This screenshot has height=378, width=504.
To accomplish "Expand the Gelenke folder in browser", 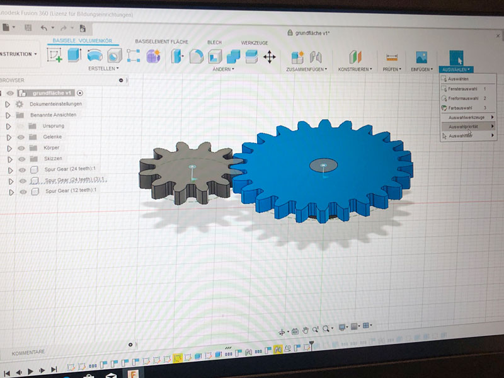I will coord(8,137).
